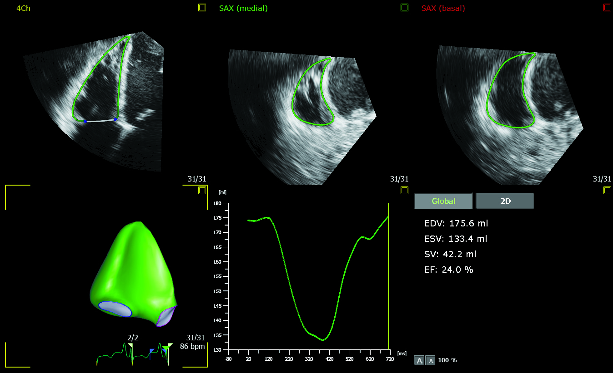The width and height of the screenshot is (613, 373).
Task: Click the 31/31 frame counter under 4Ch view
Action: point(197,179)
